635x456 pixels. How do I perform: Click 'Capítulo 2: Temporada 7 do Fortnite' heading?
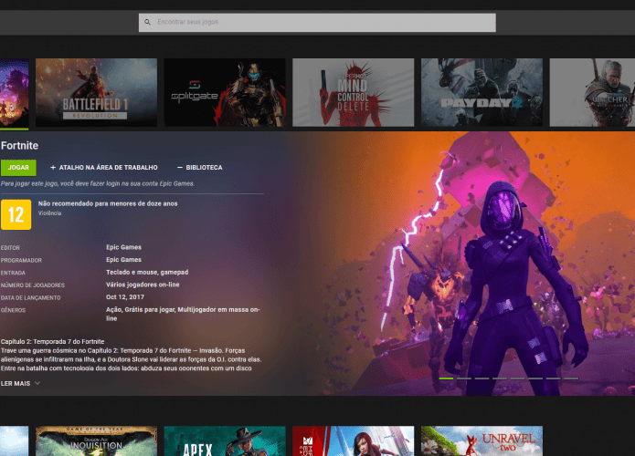tap(53, 342)
